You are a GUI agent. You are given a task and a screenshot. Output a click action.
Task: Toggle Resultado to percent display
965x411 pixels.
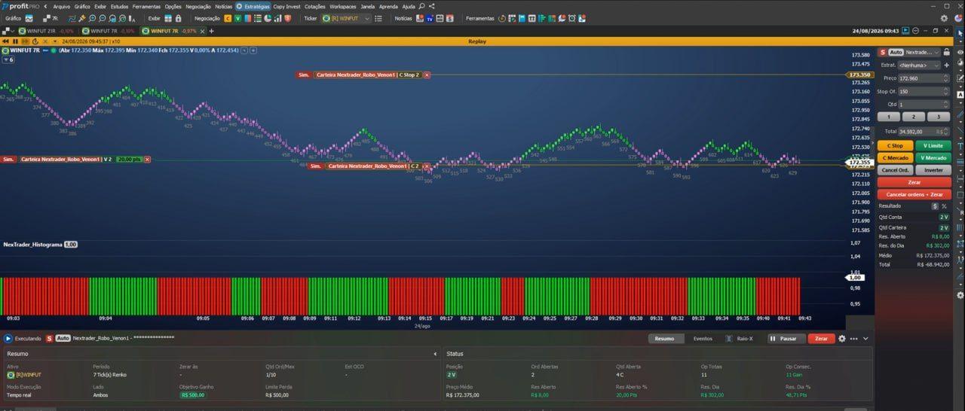pyautogui.click(x=944, y=205)
